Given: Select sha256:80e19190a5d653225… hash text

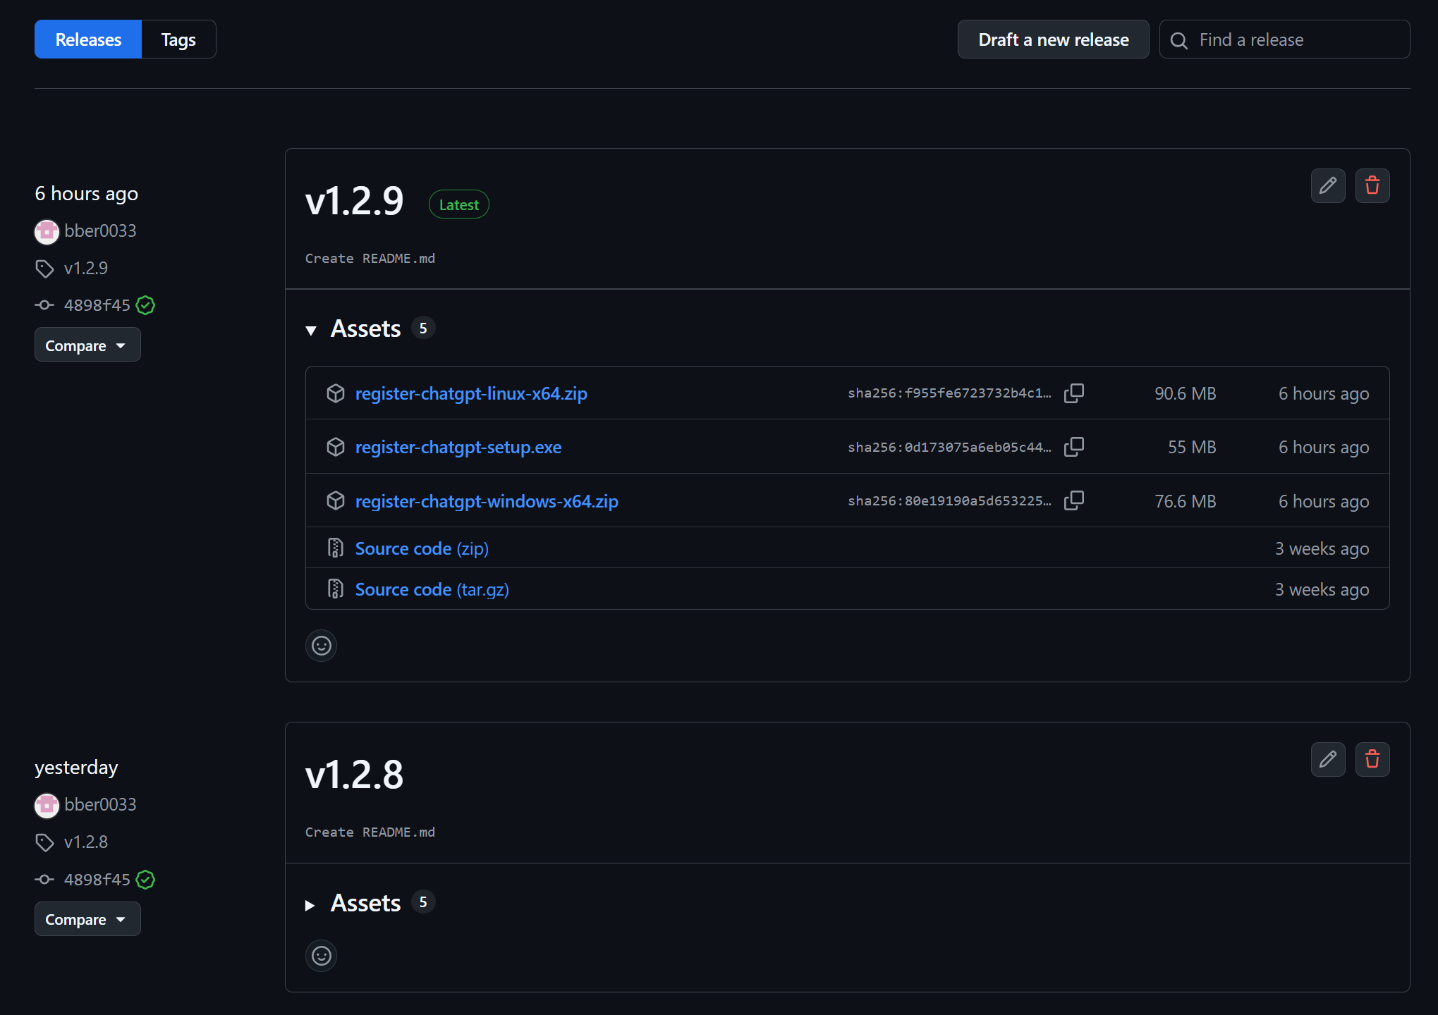Looking at the screenshot, I should [x=949, y=501].
